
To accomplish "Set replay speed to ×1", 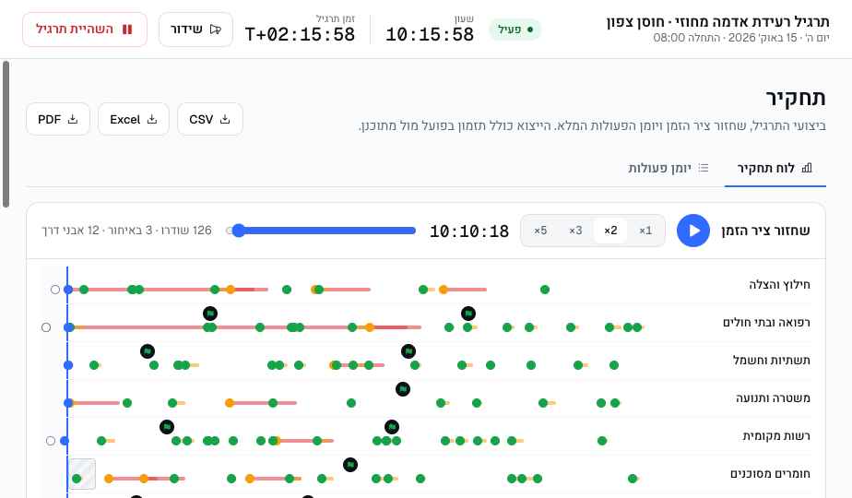I will coord(645,231).
